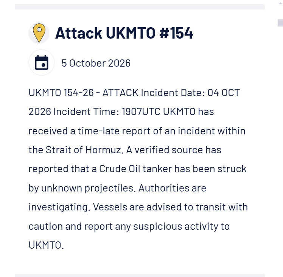Click the grey divider bar above the card
The image size is (283, 277).
click(x=140, y=7)
